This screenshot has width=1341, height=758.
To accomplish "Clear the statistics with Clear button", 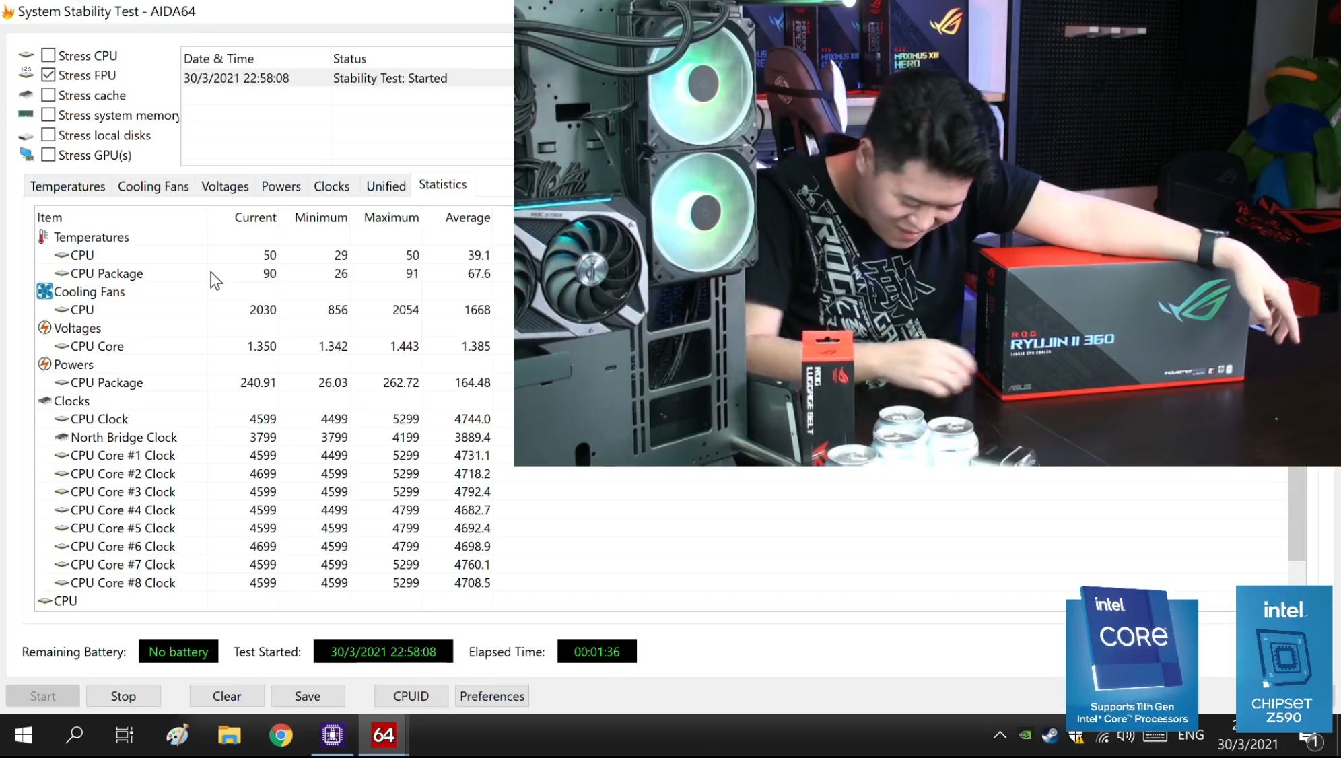I will (227, 696).
